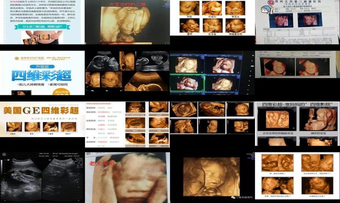Screen dimensions: 340x203
Task: Click the teal 什么是三维B超 ribbon banner
Action: [x=43, y=27]
